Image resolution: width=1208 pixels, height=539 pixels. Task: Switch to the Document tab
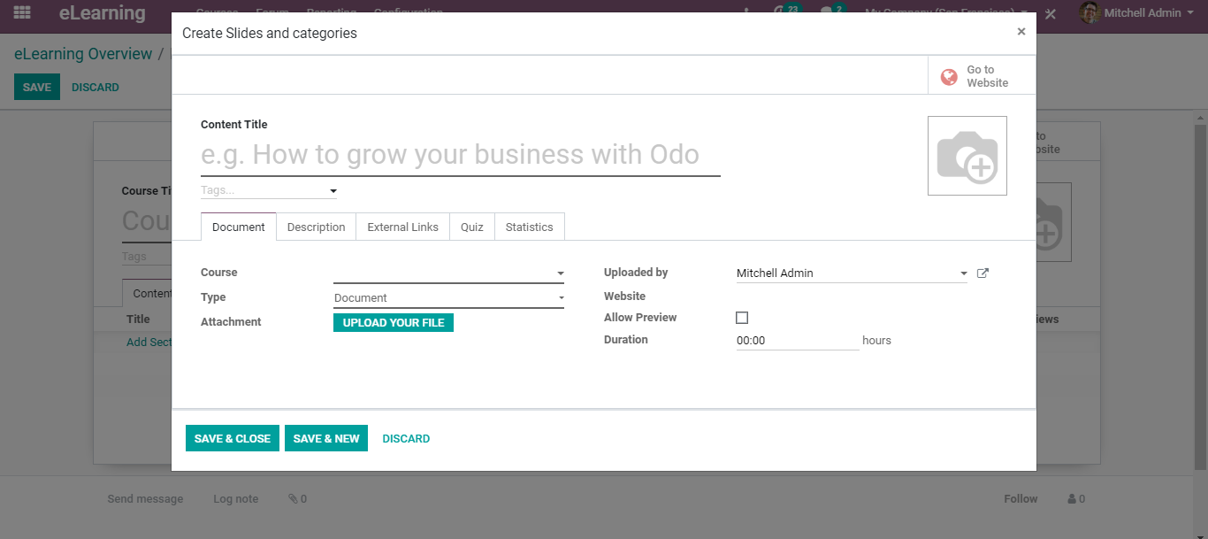[239, 227]
